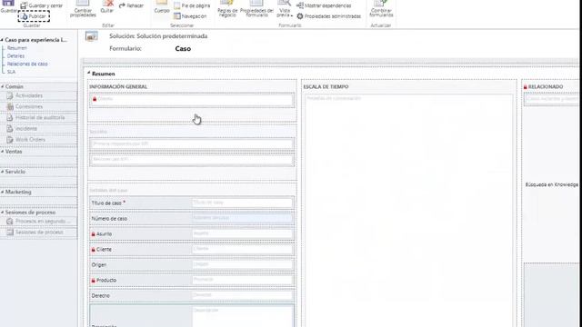
Task: Select the Producto field row
Action: [x=192, y=281]
